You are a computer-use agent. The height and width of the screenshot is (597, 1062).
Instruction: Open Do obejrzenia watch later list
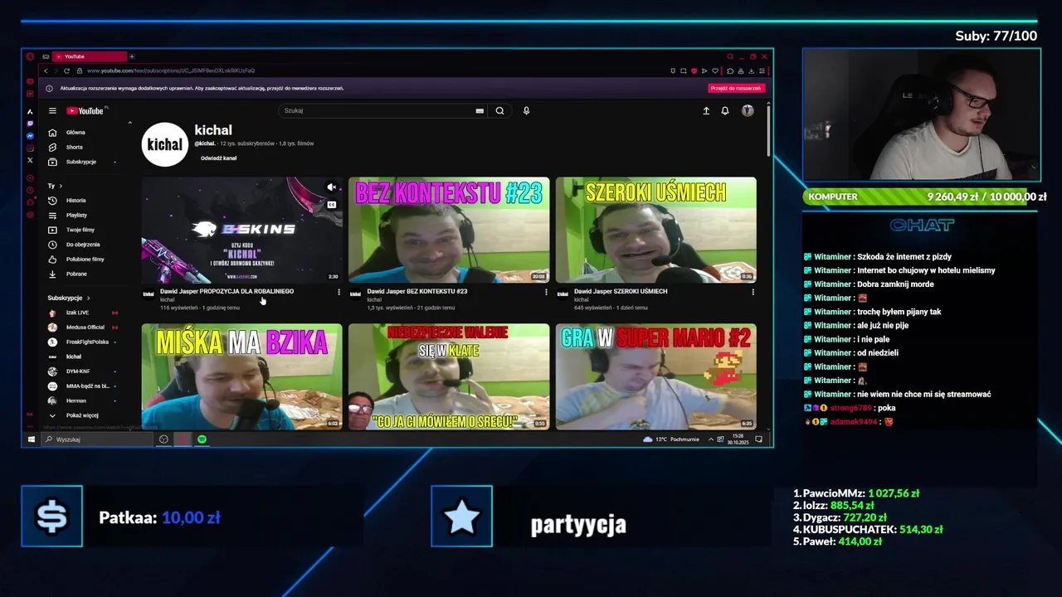83,245
